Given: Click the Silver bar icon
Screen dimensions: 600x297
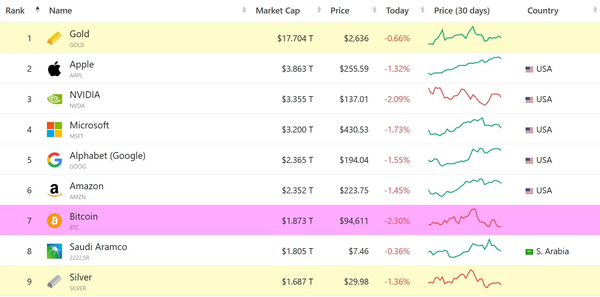Looking at the screenshot, I should (x=54, y=282).
